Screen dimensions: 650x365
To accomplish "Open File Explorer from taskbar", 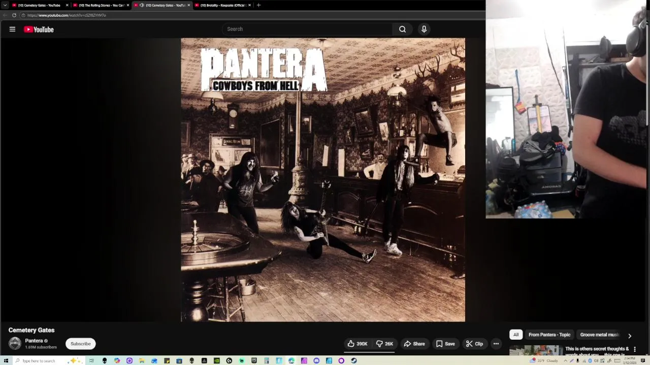I will 141,360.
